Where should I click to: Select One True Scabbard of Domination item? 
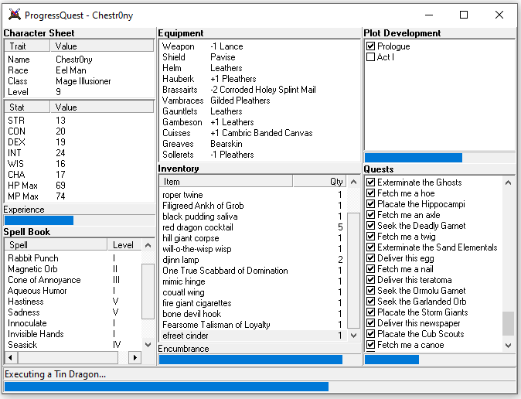[x=254, y=271]
